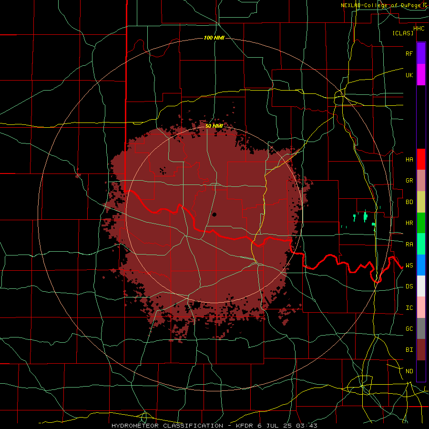This screenshot has height=429, width=429.
Task: Click the HHC product label
Action: [x=419, y=29]
